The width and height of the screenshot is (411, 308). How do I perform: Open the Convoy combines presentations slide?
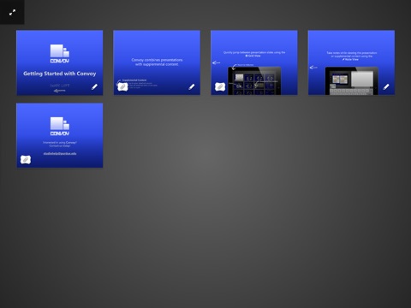coord(157,62)
